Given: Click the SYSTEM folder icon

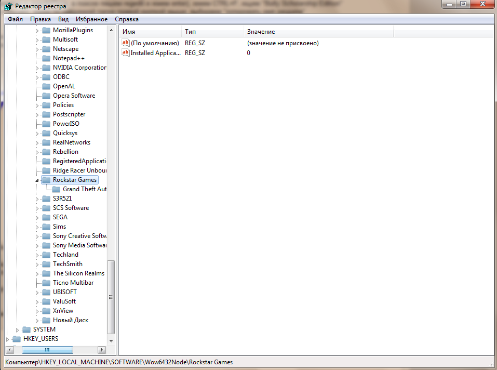Looking at the screenshot, I should pyautogui.click(x=26, y=329).
